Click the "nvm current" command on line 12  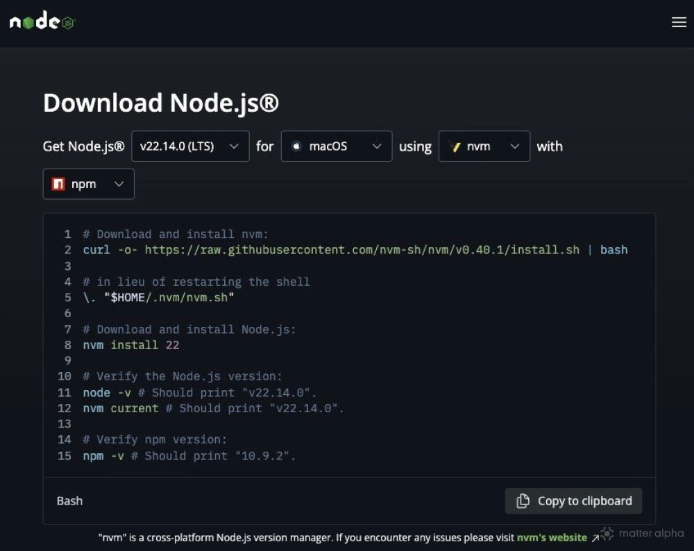tap(121, 408)
